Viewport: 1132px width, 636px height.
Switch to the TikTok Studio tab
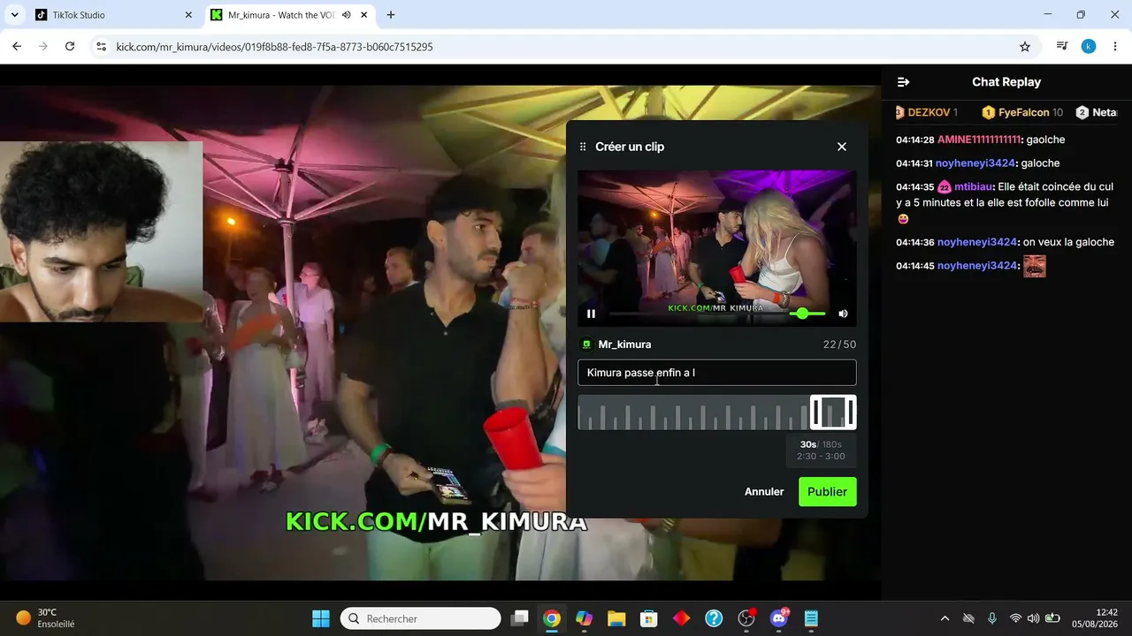point(112,15)
